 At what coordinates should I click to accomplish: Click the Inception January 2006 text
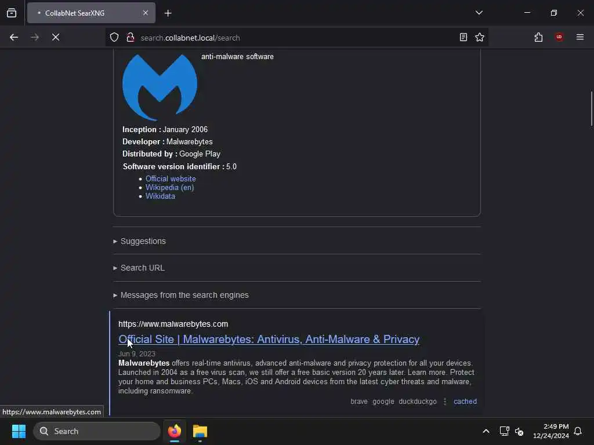click(165, 129)
